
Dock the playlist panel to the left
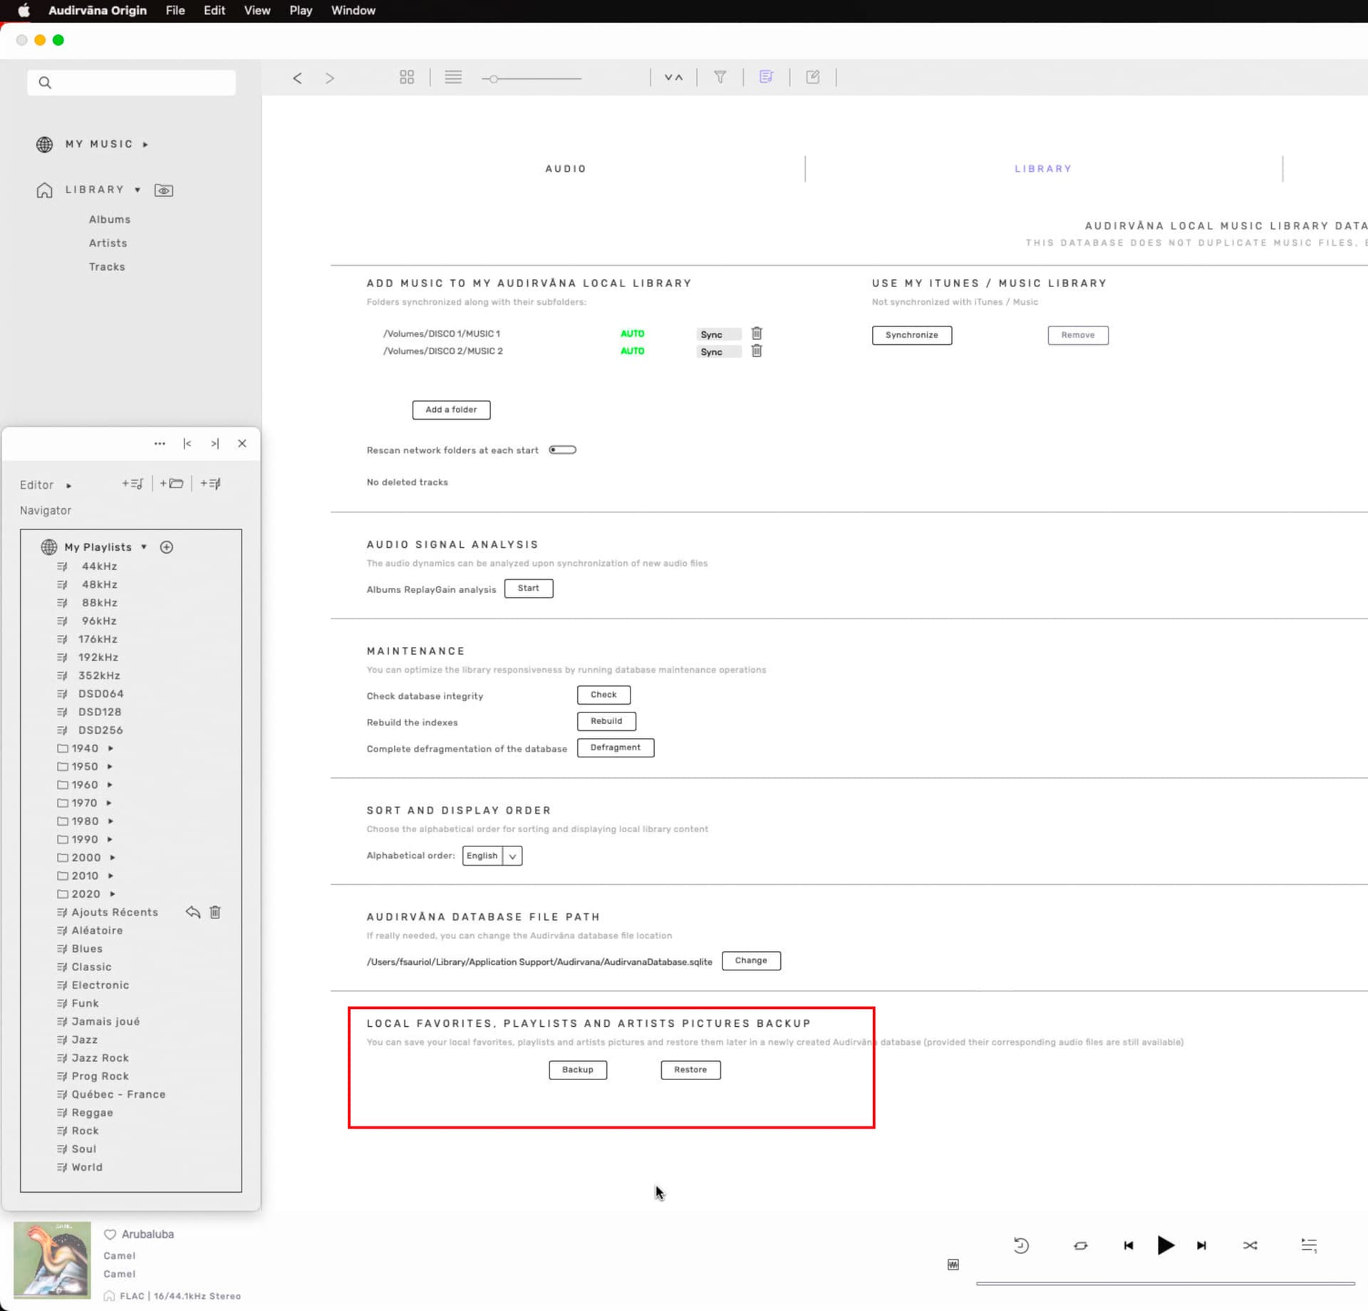click(x=187, y=443)
